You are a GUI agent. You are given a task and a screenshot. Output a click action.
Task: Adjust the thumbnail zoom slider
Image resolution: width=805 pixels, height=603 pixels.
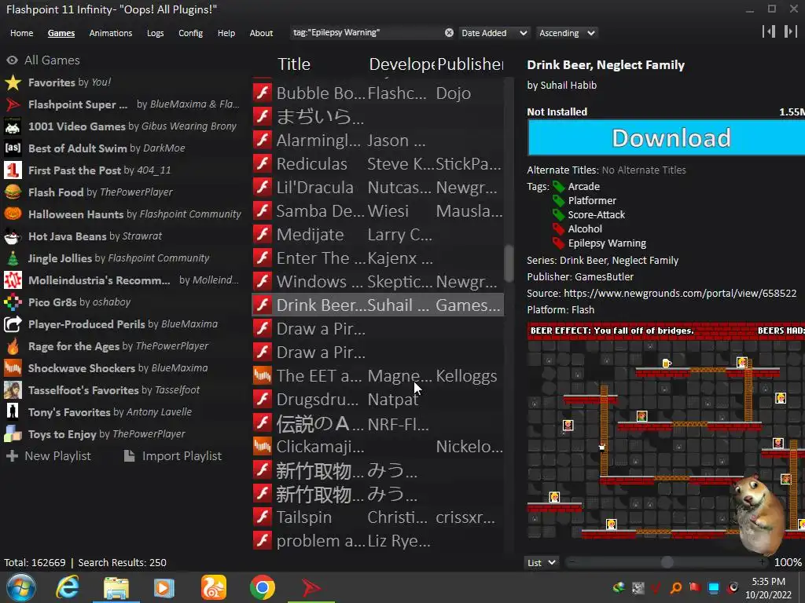(x=667, y=562)
